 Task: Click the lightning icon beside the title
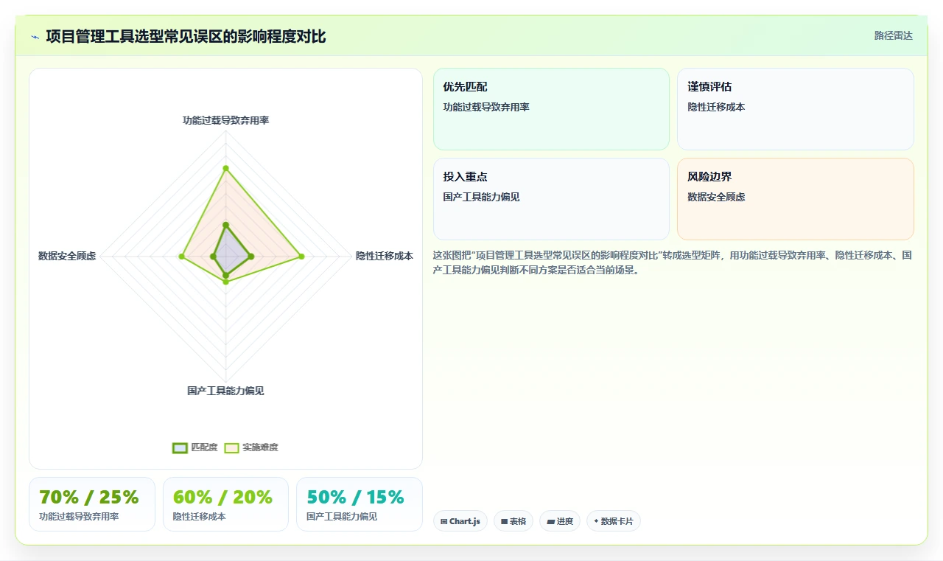tap(35, 37)
